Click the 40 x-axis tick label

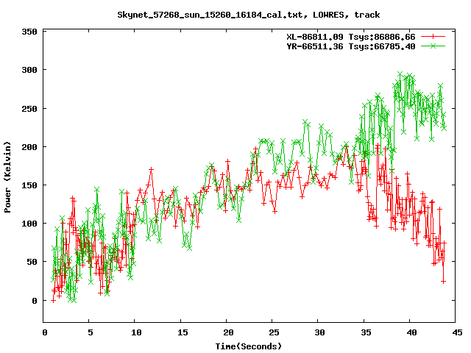click(x=411, y=332)
